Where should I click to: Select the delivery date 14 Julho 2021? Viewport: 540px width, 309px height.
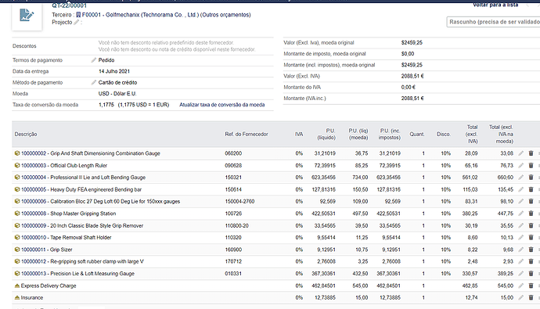tap(114, 71)
